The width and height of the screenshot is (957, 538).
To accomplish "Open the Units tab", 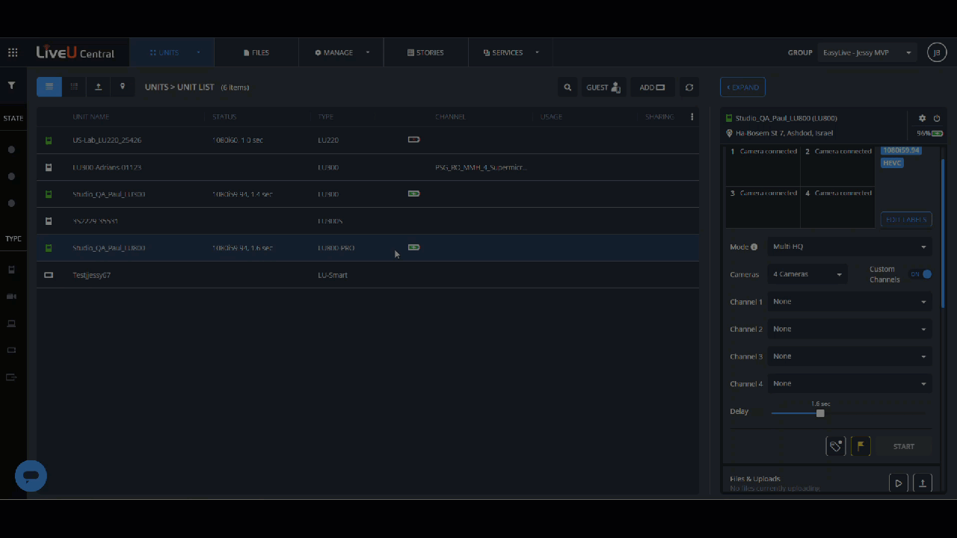I will (x=171, y=52).
